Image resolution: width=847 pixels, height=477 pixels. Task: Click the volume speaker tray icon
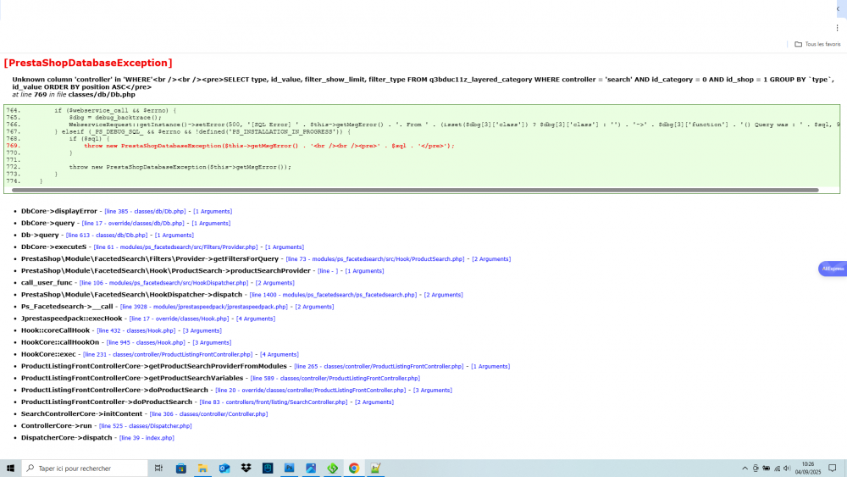point(787,469)
